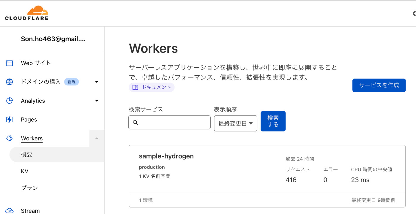Expand the Analytics submenu arrow
Image resolution: width=416 pixels, height=214 pixels.
coord(97,101)
